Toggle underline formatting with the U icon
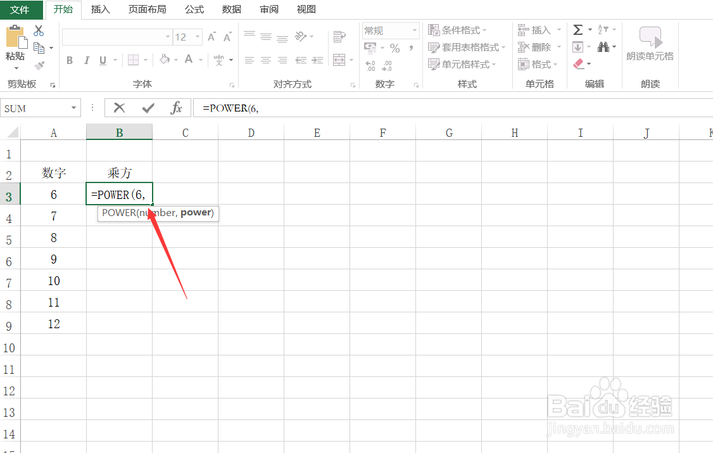Image resolution: width=713 pixels, height=453 pixels. (x=101, y=60)
